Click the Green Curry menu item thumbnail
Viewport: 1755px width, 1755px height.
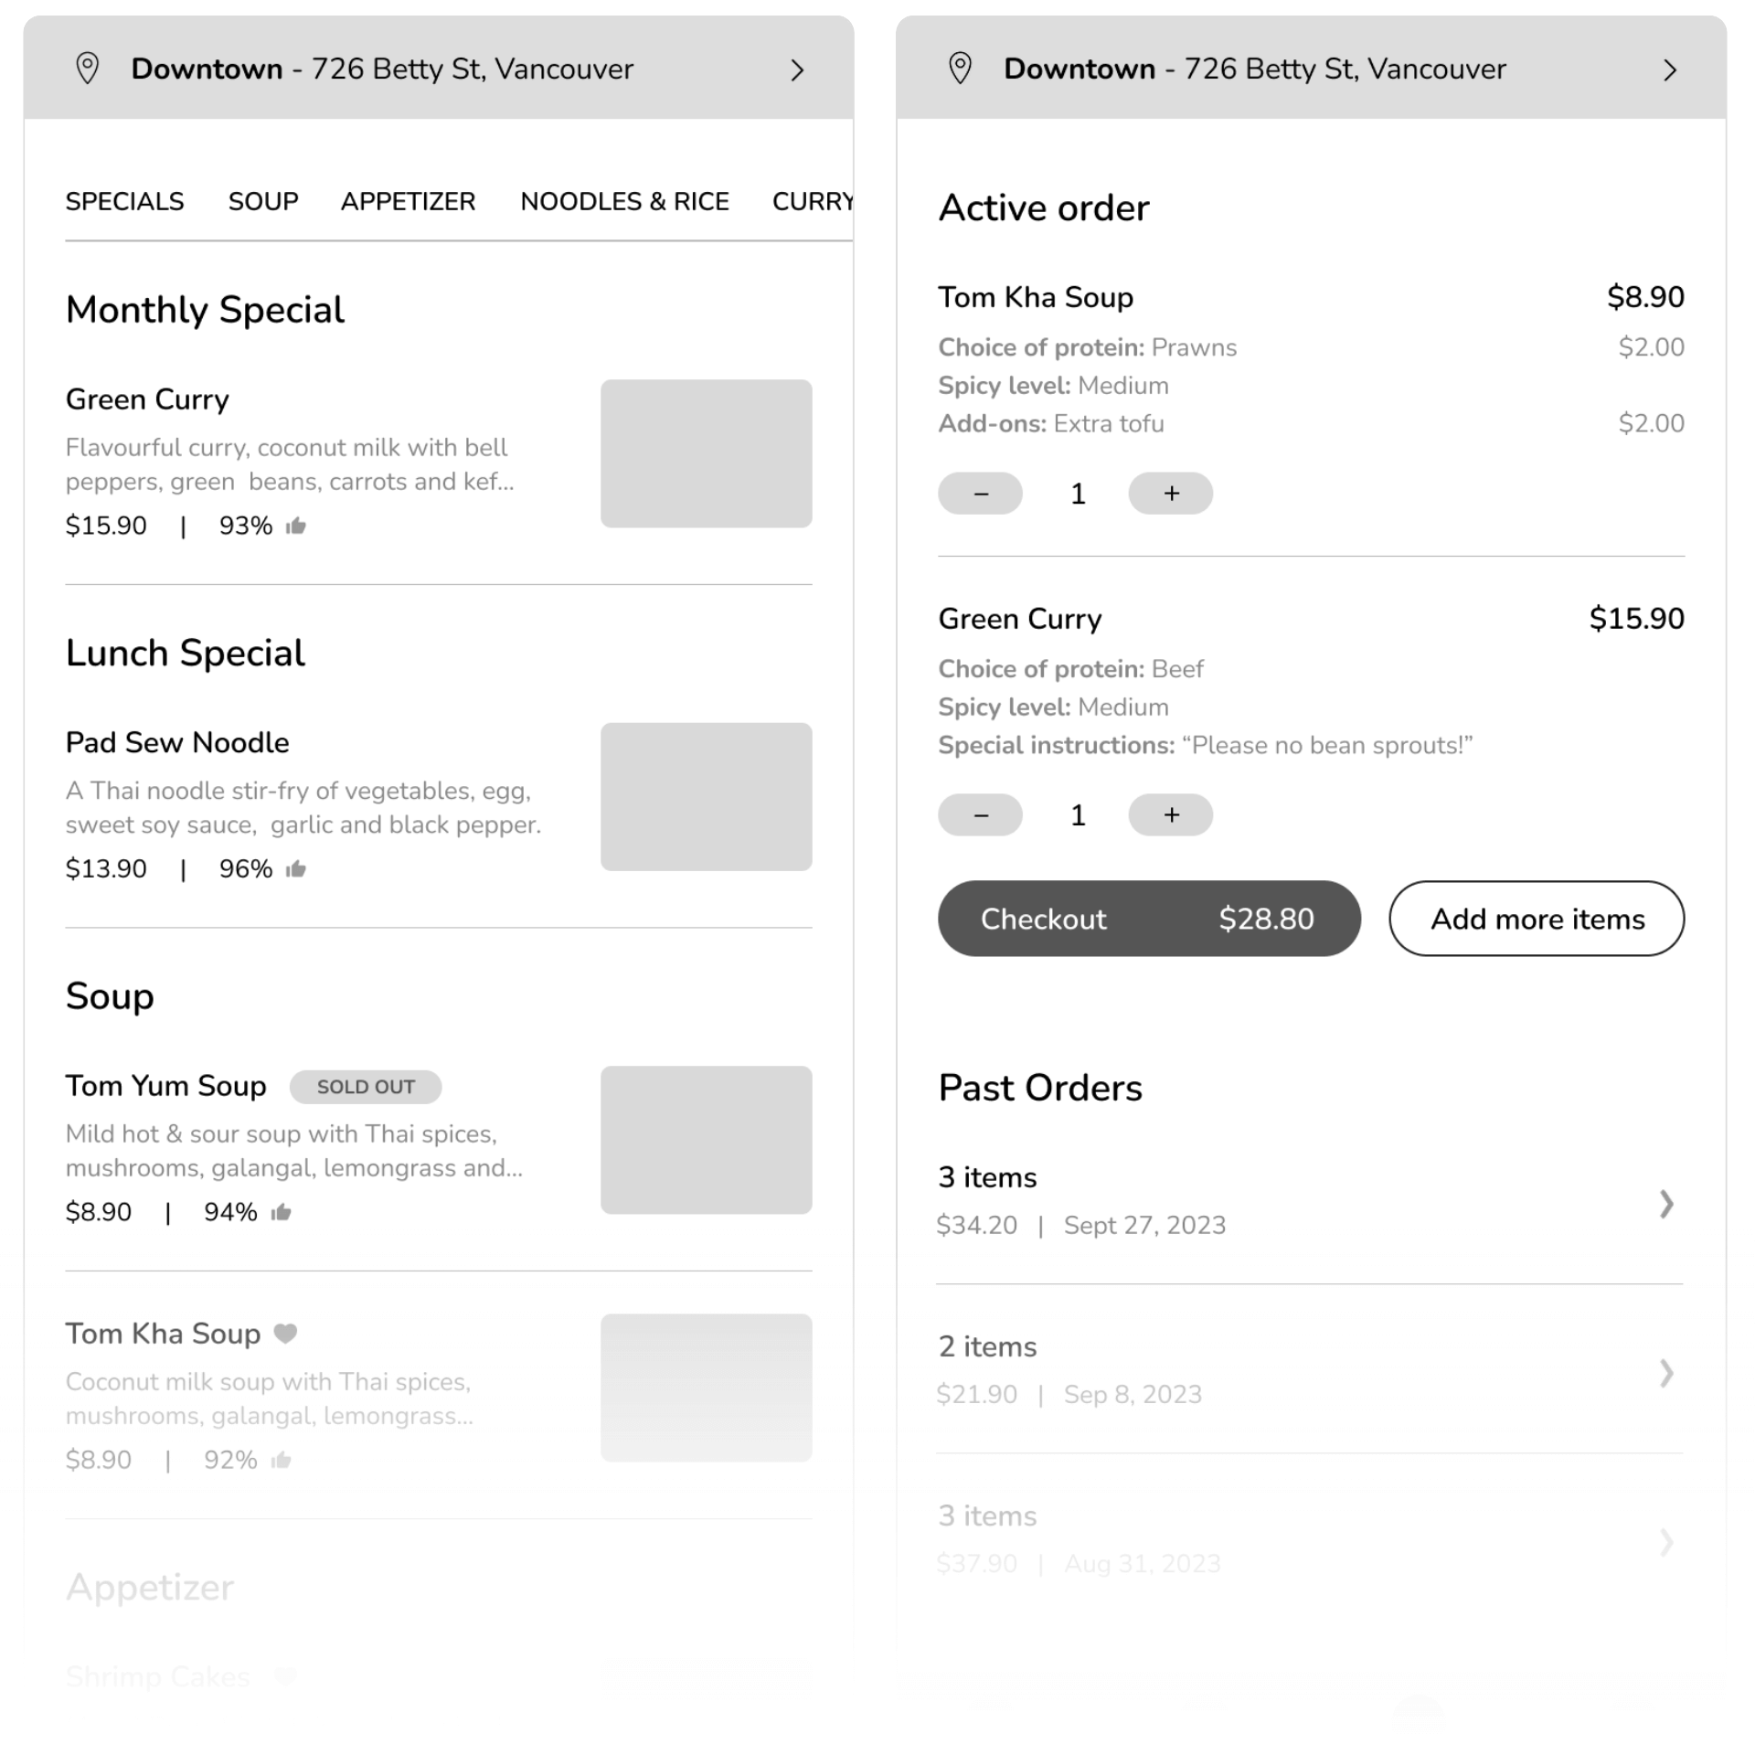[706, 453]
